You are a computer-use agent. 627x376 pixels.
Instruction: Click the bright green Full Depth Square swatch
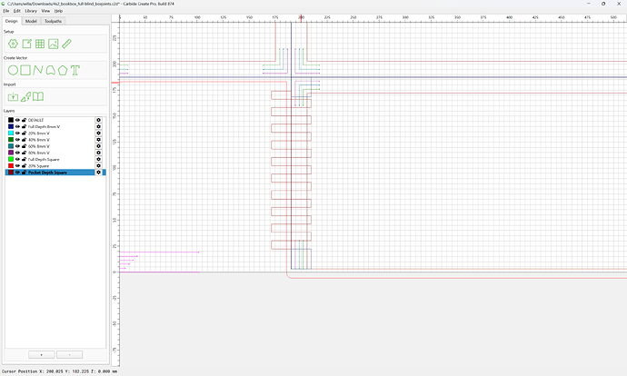[x=11, y=160]
